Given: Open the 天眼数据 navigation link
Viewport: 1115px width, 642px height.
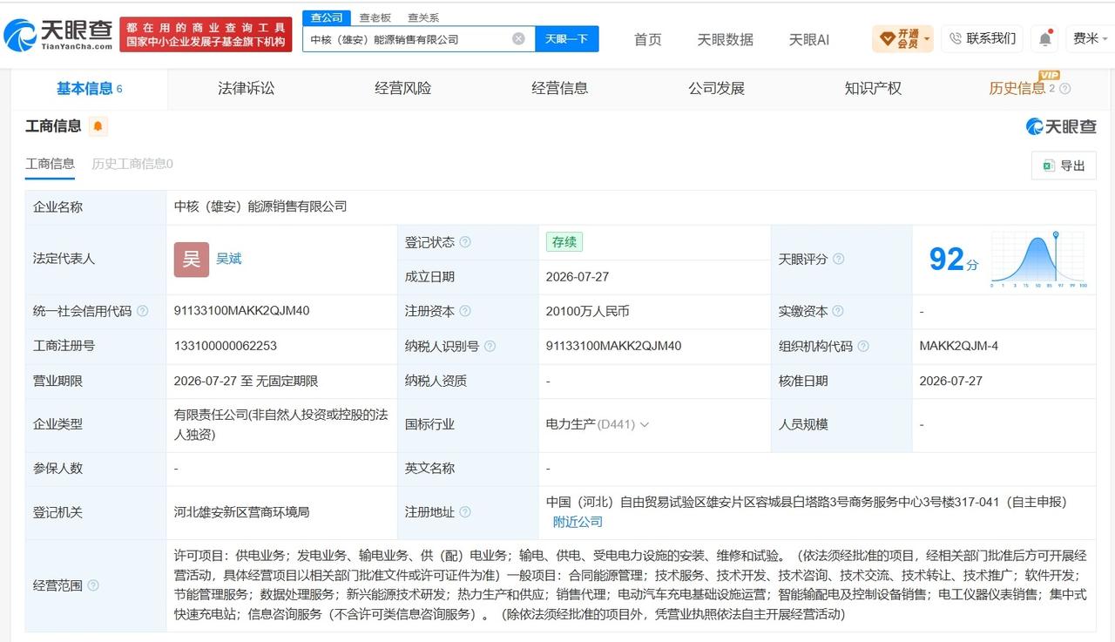Looking at the screenshot, I should pos(725,39).
